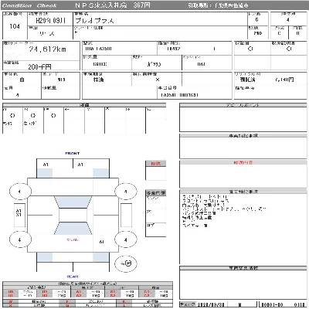Click the red trunk label in the diagram
Image resolution: width=309 pixels, height=309 pixels.
(x=73, y=239)
